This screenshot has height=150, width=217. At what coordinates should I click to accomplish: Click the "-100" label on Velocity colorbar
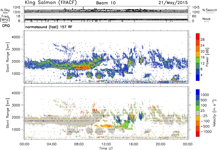tap(205, 121)
